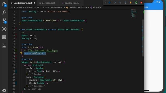Grab the debug toolbar drag handle
This screenshot has width=166, height=93.
pos(106,3)
